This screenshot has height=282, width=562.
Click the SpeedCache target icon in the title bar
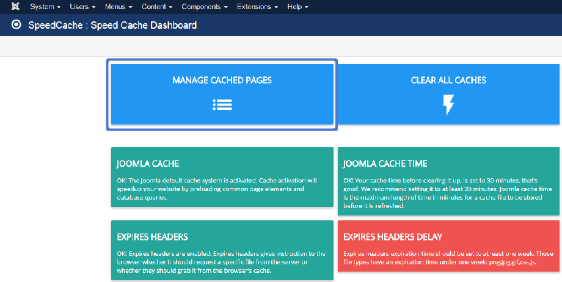tap(16, 24)
